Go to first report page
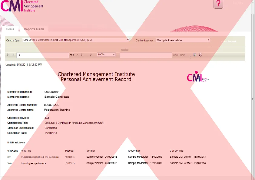255x180 pixels. [8, 55]
